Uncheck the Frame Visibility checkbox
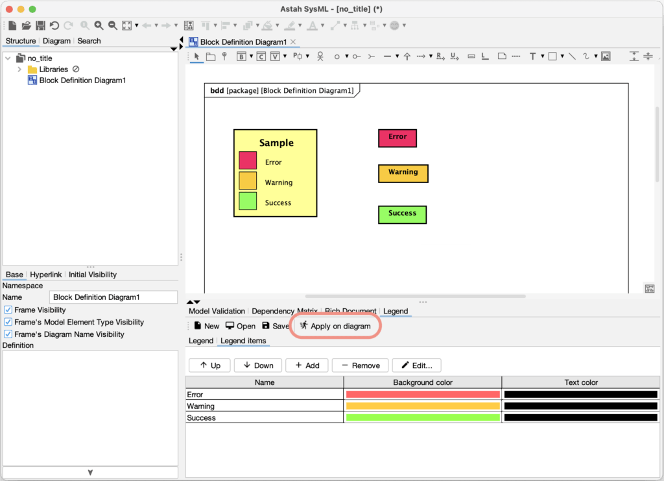Screen dimensions: 664x481 click(x=8, y=310)
